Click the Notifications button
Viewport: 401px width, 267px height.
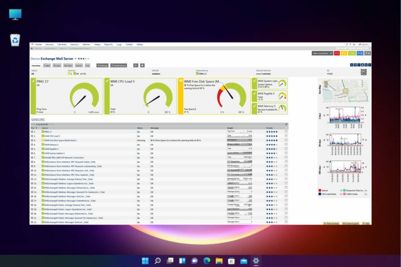tap(119, 66)
